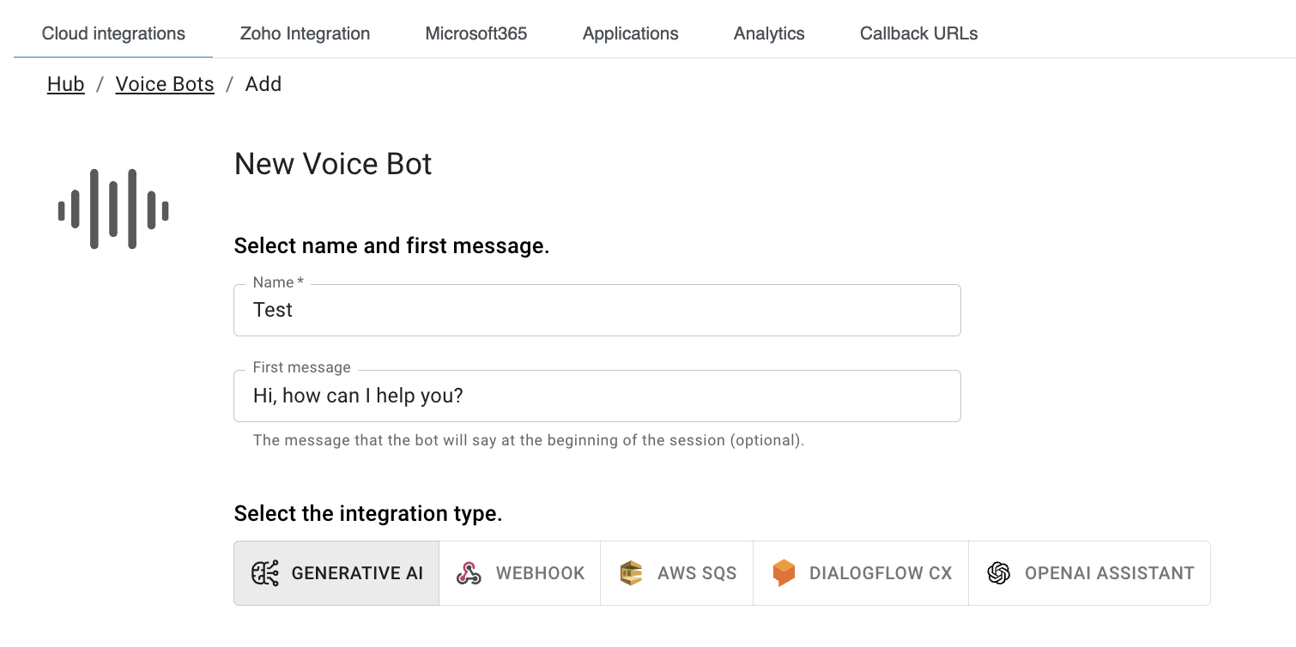Choose the DIALOGFLOW CX integration type
Image resolution: width=1296 pixels, height=647 pixels.
coord(860,572)
